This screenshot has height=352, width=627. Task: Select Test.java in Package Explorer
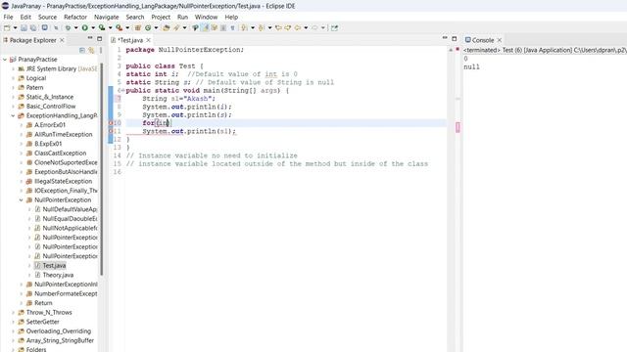point(54,266)
